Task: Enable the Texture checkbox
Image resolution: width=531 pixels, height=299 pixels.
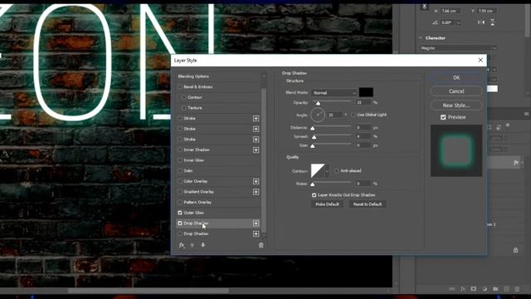Action: coord(184,108)
